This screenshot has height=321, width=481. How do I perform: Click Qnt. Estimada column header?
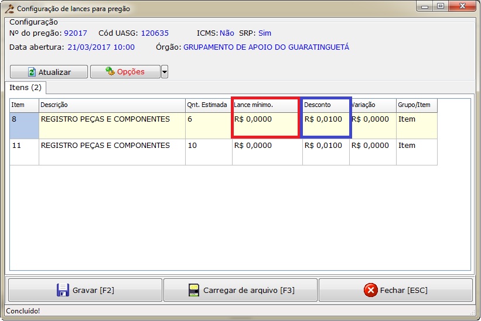[208, 105]
